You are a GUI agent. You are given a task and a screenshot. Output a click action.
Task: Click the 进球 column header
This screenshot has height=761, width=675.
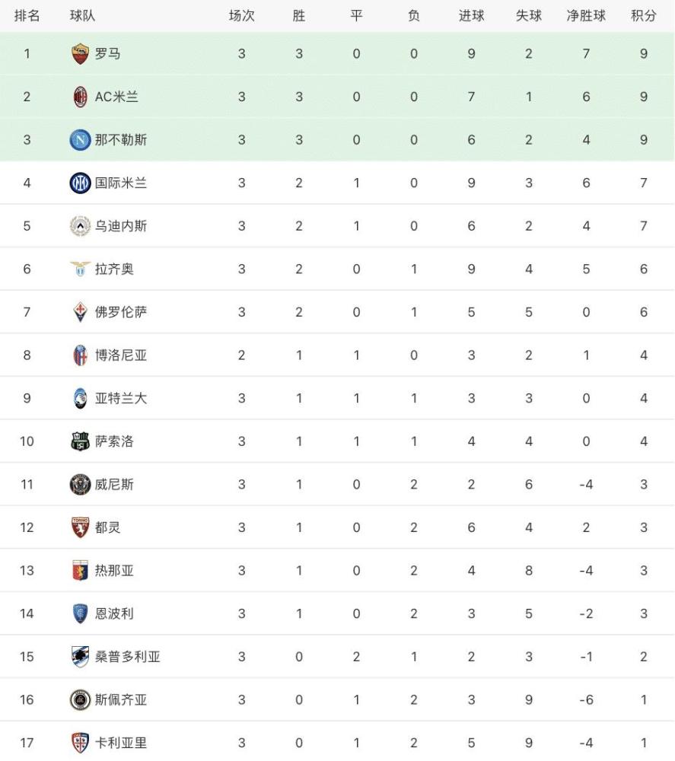coord(471,15)
